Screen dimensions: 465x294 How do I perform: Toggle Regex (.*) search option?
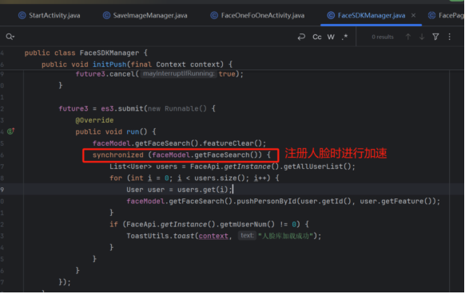click(x=344, y=37)
